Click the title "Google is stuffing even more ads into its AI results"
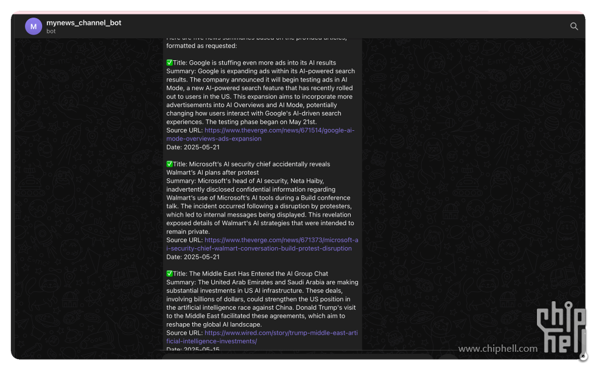596x370 pixels. pyautogui.click(x=262, y=63)
